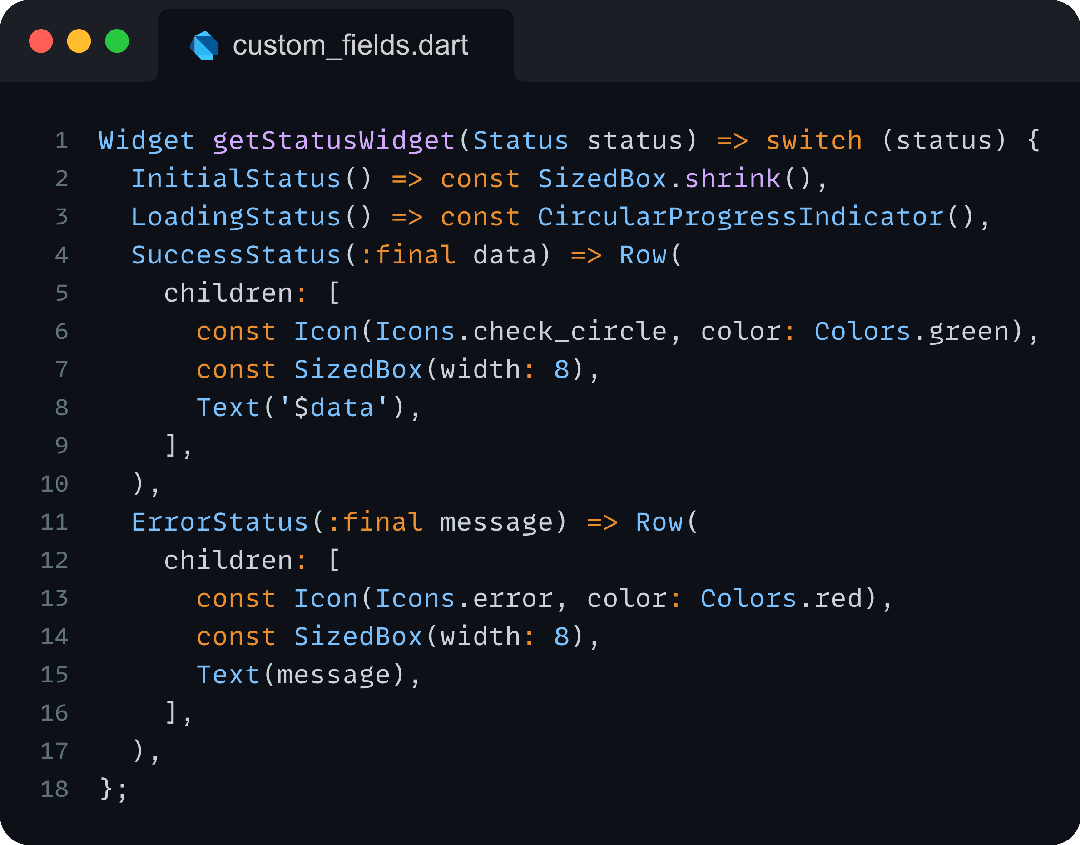Click line number 11 in gutter
Image resolution: width=1080 pixels, height=845 pixels.
(54, 522)
